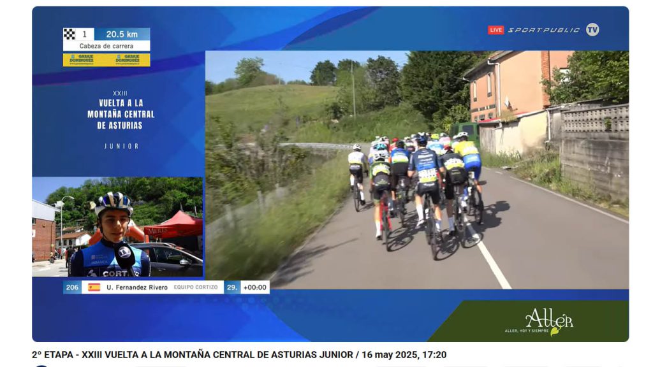
Task: Open the rider interview picture-in-picture video
Action: click(x=118, y=227)
